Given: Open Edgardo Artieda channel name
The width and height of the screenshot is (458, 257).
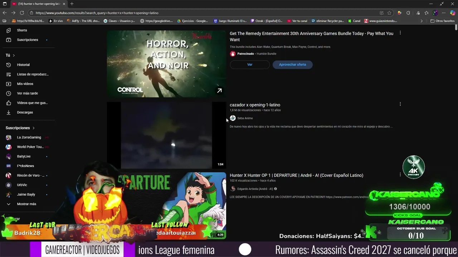Looking at the screenshot, I should [255, 189].
